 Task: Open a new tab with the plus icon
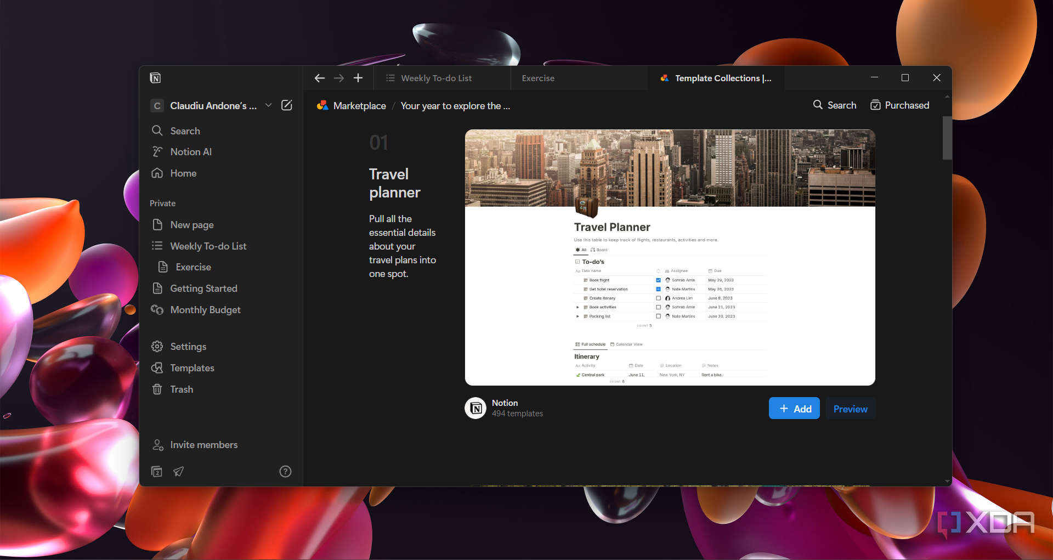(358, 78)
